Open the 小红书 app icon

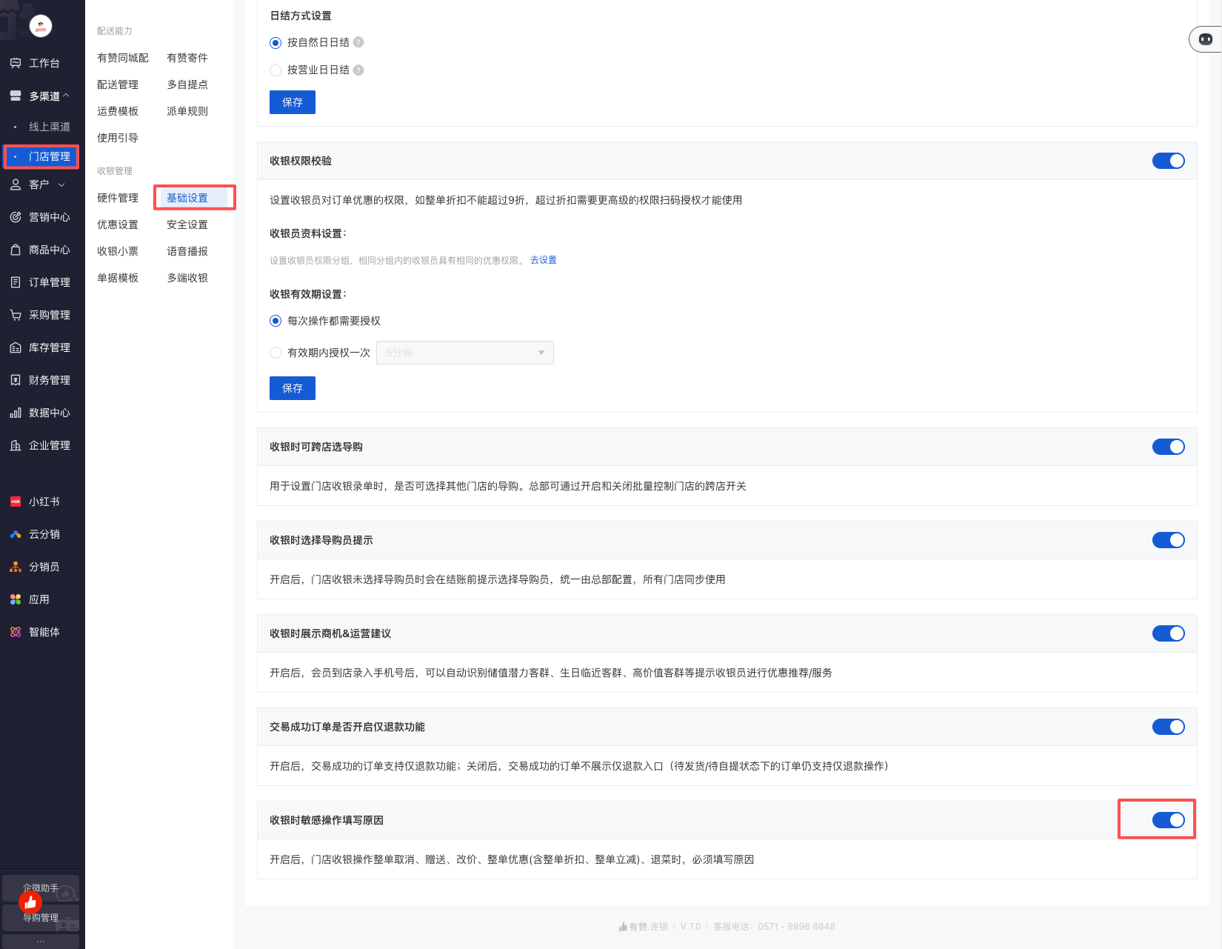[16, 502]
